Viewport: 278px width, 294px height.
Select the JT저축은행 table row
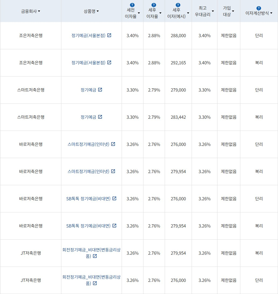tap(31, 253)
